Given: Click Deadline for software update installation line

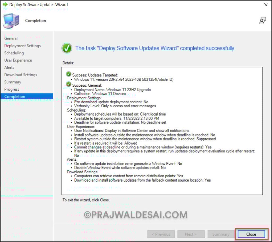Looking at the screenshot, I should [x=120, y=122].
